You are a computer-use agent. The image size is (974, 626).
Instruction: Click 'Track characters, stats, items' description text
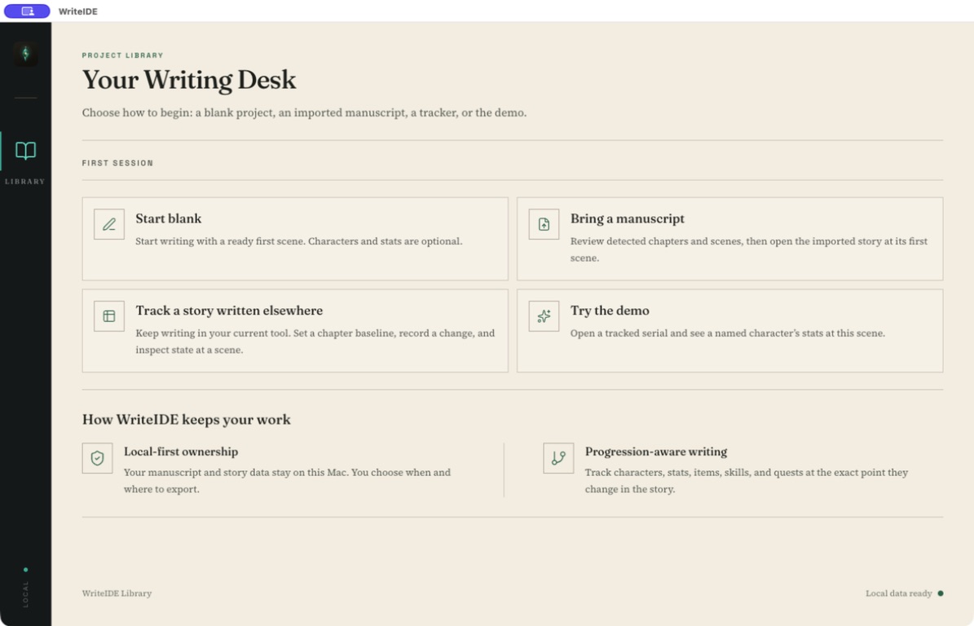(x=746, y=481)
